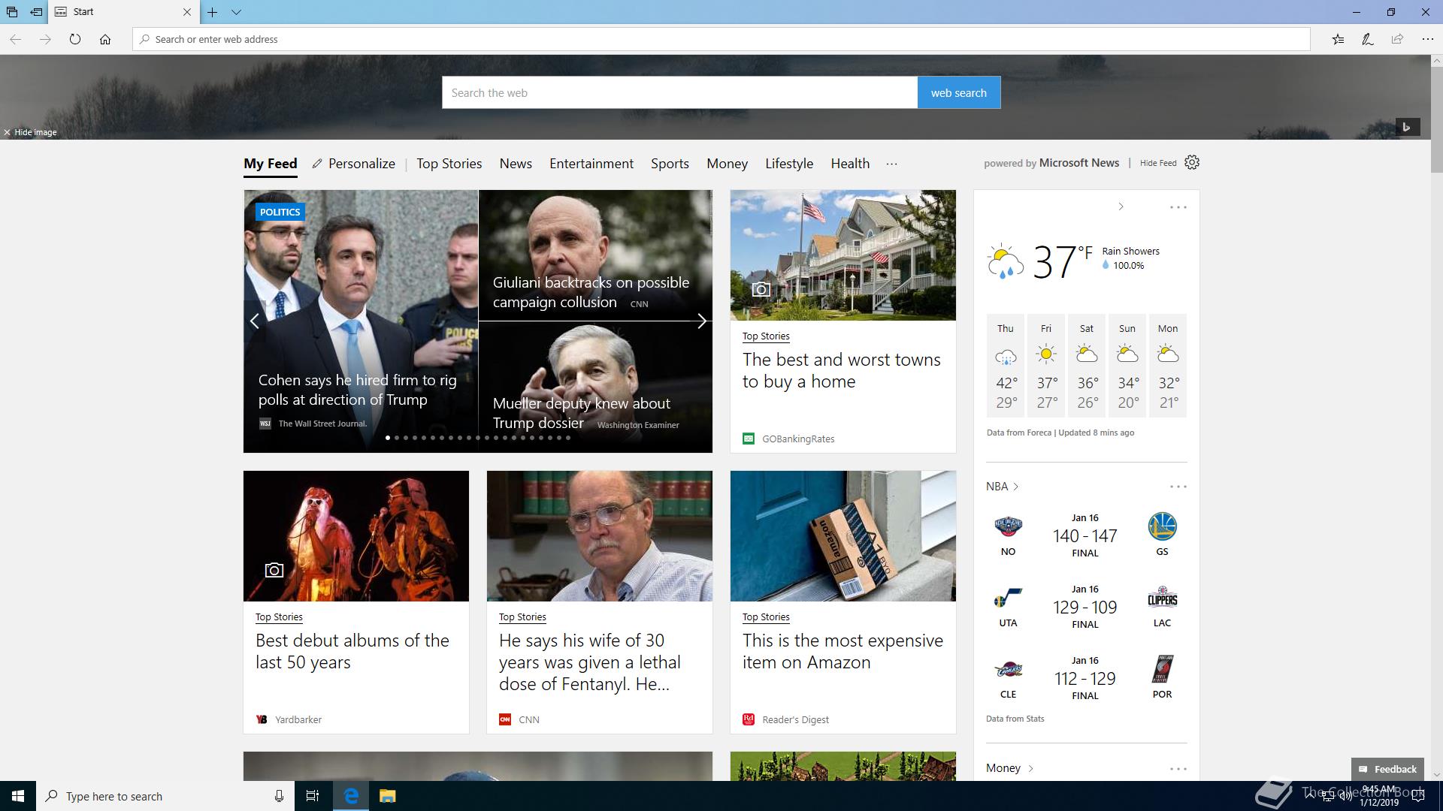Image resolution: width=1443 pixels, height=811 pixels.
Task: Click the LA Clippers team logo
Action: click(1162, 598)
